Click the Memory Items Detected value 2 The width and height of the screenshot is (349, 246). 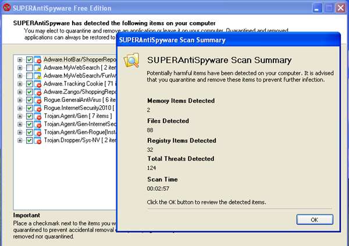point(148,110)
